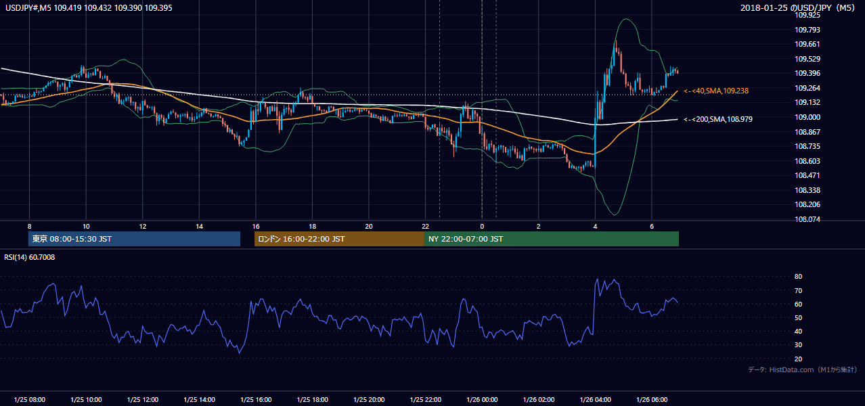Click the bottom time label 1/26 06:00
Viewport: 865px width, 406px height.
(651, 400)
